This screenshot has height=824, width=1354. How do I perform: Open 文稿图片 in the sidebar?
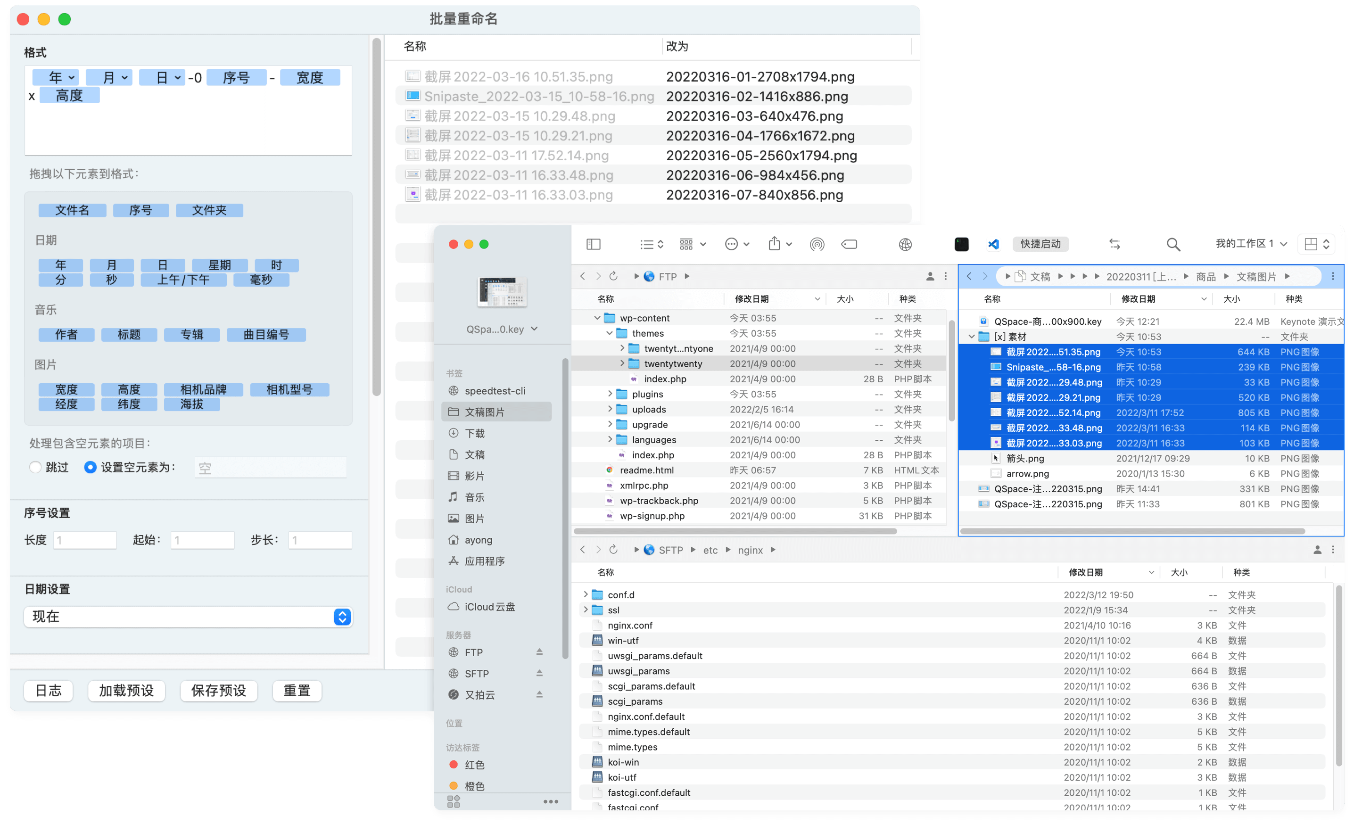(484, 412)
